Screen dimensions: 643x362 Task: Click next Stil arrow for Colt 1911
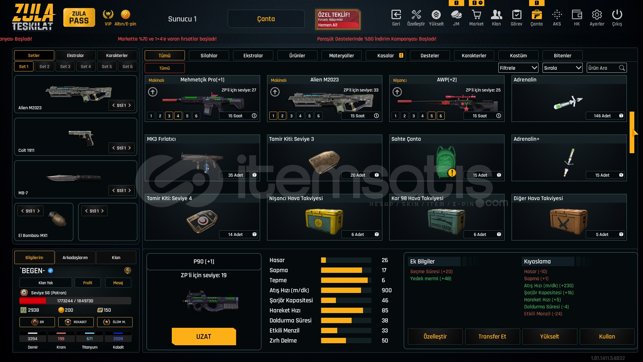point(130,148)
